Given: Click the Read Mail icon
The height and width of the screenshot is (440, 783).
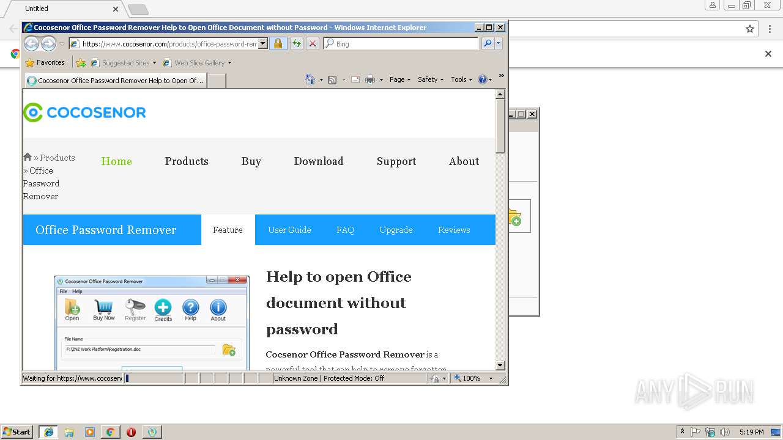Looking at the screenshot, I should (355, 79).
